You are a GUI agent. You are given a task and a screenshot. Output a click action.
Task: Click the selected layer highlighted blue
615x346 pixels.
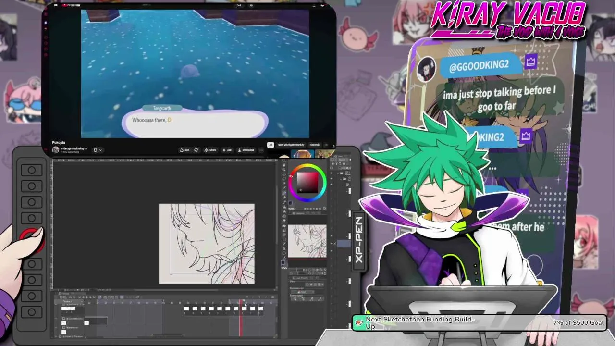tap(344, 244)
